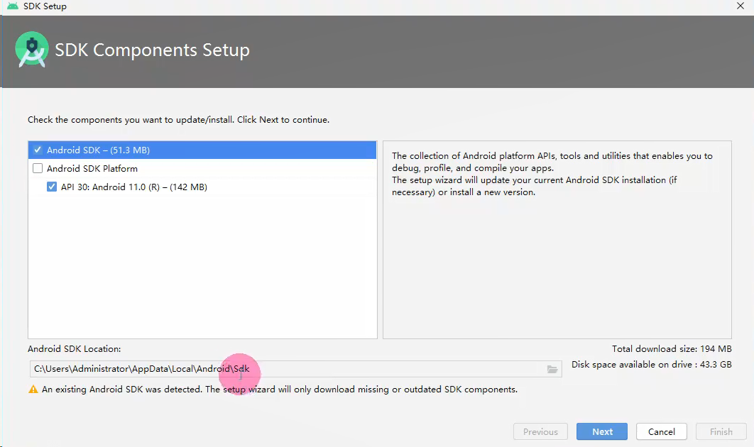Click the warning triangle icon
Viewport: 754px width, 447px height.
(x=33, y=390)
